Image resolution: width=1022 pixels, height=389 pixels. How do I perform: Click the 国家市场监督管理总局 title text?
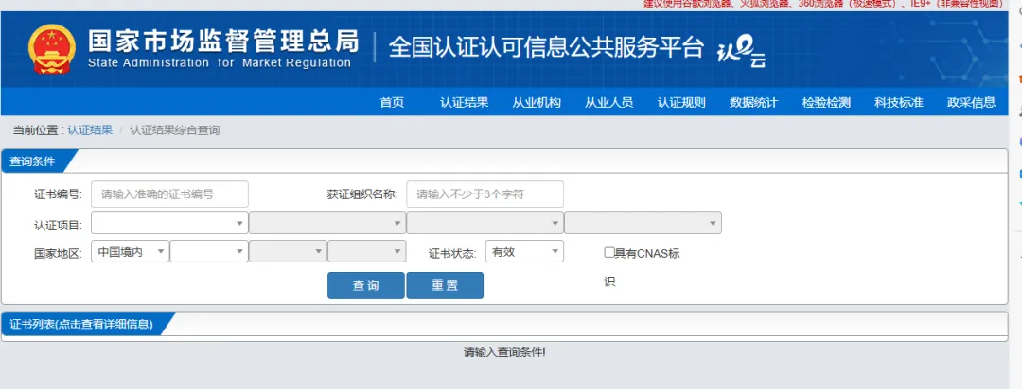pyautogui.click(x=223, y=41)
